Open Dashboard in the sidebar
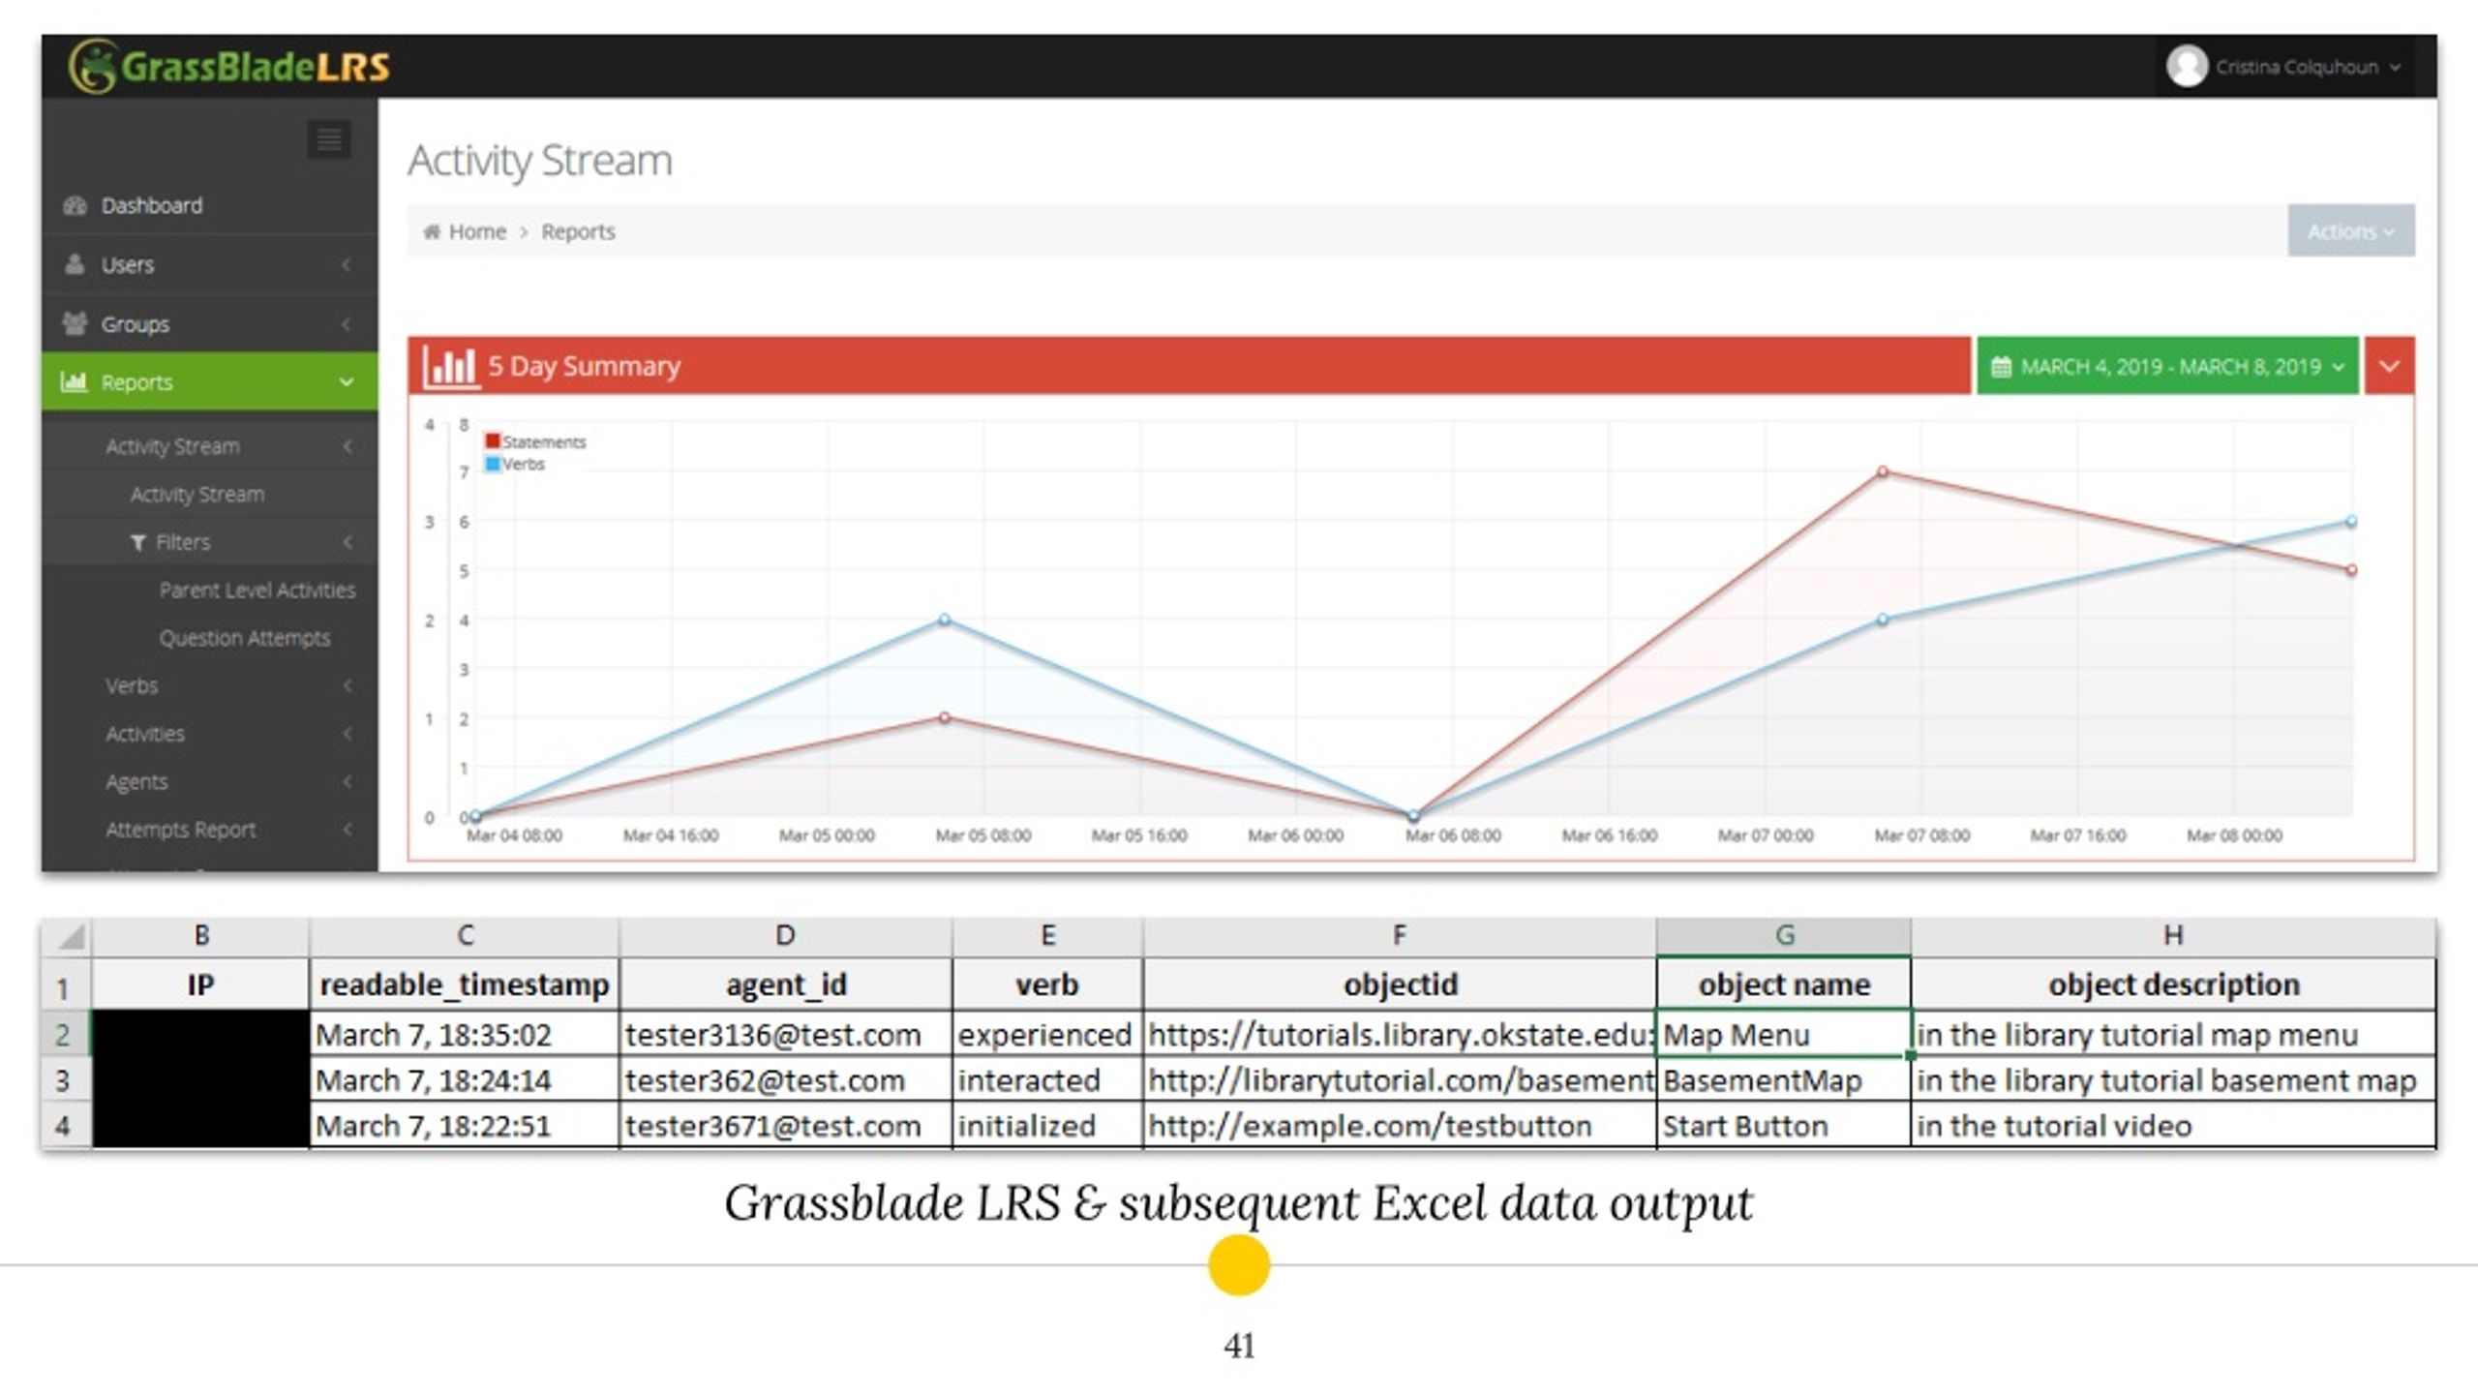Viewport: 2478px width, 1394px height. (x=210, y=205)
